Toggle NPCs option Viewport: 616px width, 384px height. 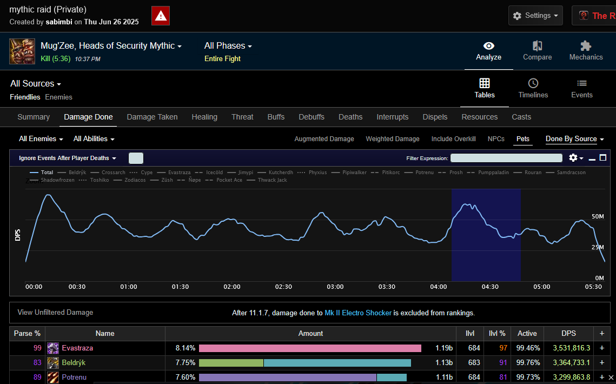[496, 139]
